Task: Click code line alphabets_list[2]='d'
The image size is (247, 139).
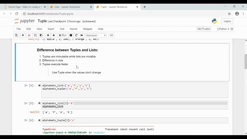Action: pos(58,103)
